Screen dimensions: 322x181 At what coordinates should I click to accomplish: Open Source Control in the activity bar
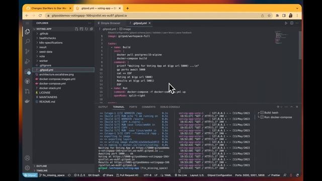tap(27, 51)
